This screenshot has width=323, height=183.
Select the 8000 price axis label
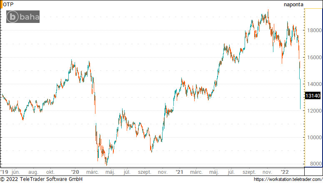coord(316,164)
